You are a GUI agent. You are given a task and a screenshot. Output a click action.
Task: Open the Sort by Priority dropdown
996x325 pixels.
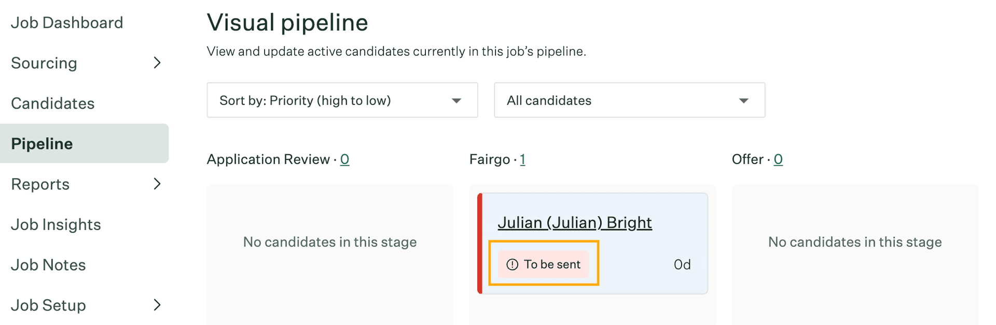tap(342, 100)
